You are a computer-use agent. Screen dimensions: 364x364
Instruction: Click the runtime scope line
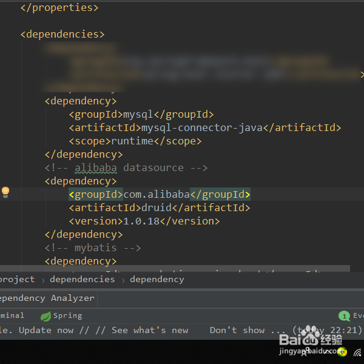(135, 141)
